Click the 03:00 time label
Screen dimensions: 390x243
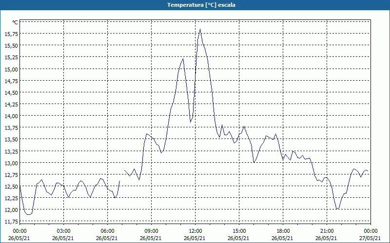tap(63, 231)
